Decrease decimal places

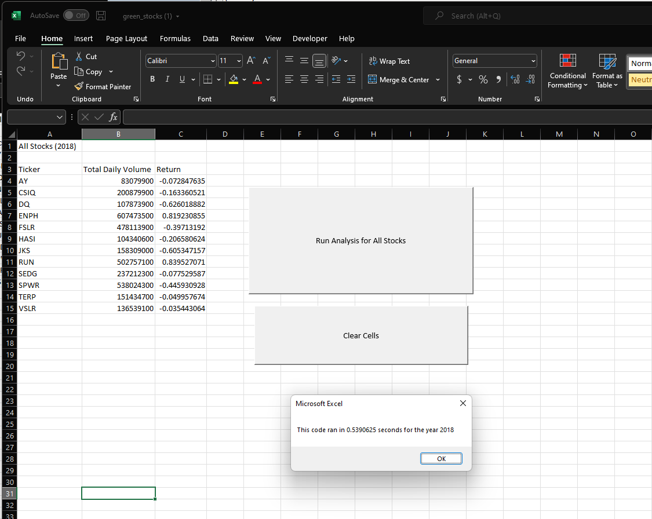[530, 79]
